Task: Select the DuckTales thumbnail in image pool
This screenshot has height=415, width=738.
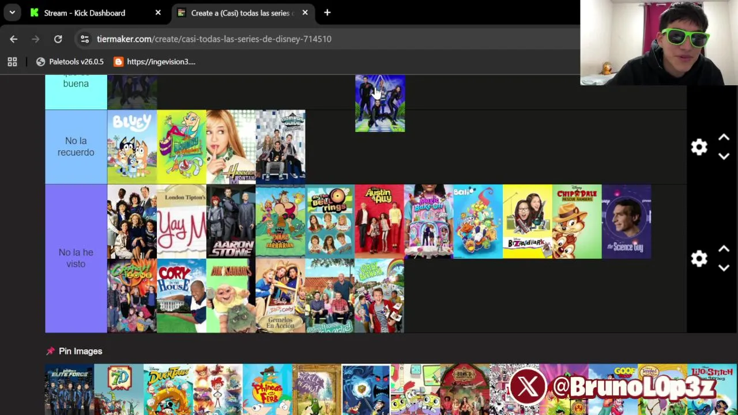Action: pos(168,390)
